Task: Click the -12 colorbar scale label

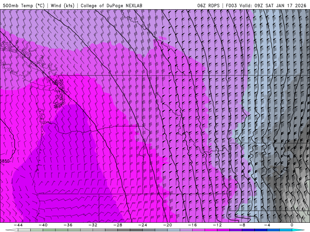Action: pos(217,225)
